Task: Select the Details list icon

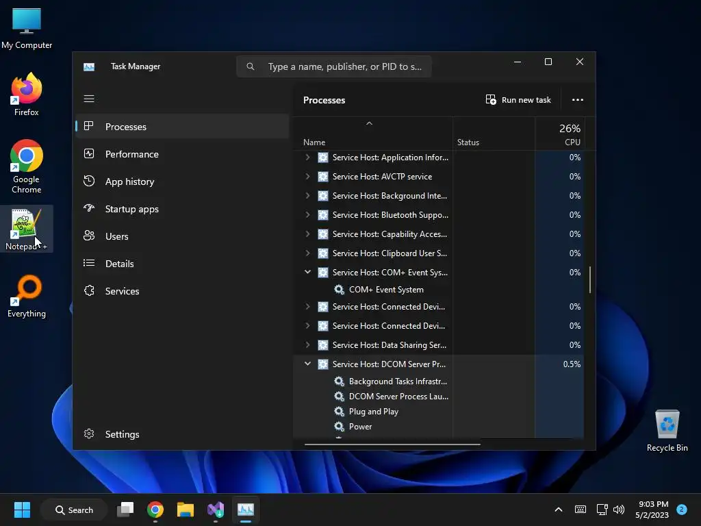Action: (89, 263)
